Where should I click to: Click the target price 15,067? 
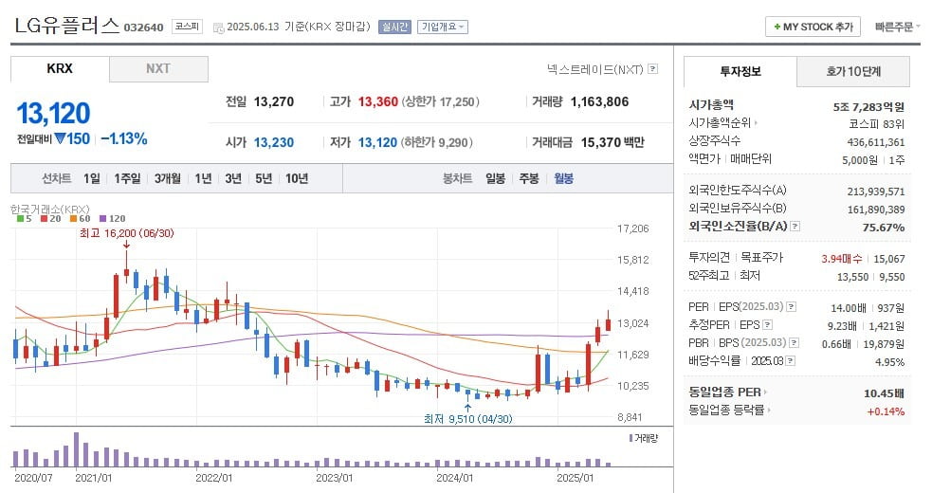pyautogui.click(x=889, y=259)
